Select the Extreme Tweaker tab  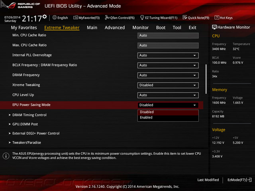62,27
